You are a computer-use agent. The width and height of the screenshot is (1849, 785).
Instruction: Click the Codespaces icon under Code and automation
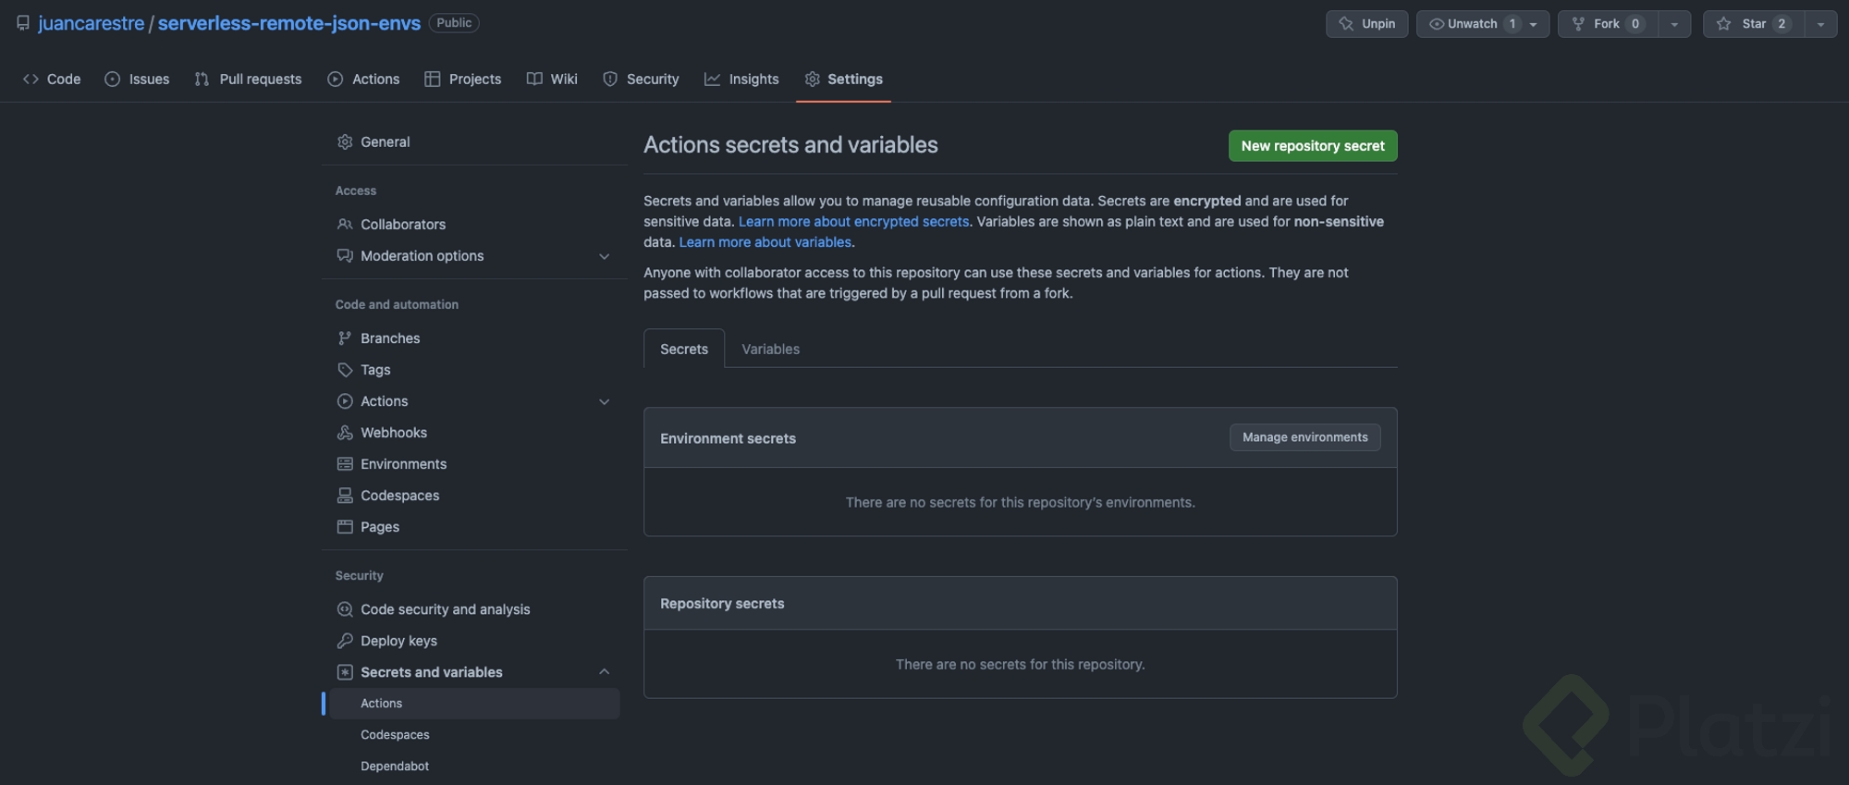(345, 496)
